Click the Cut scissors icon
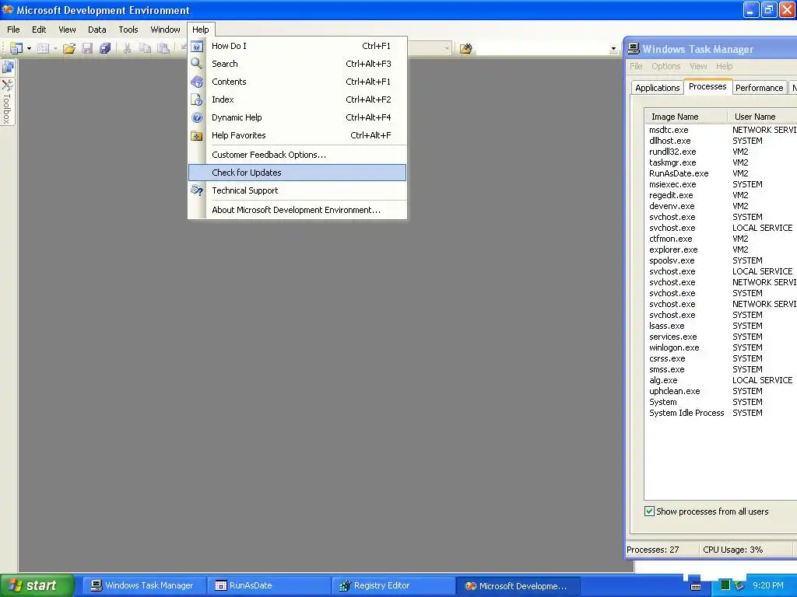The width and height of the screenshot is (797, 597). tap(127, 48)
